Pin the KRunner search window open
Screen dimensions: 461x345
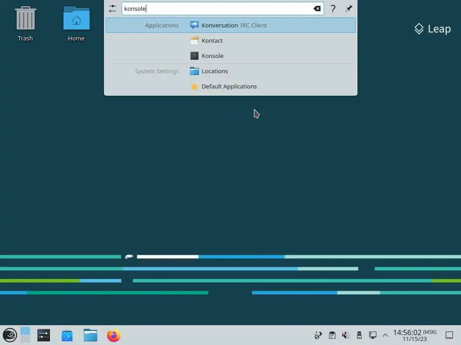click(x=349, y=9)
